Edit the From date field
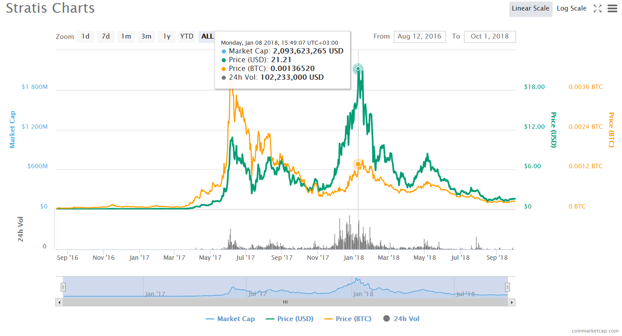 (420, 37)
